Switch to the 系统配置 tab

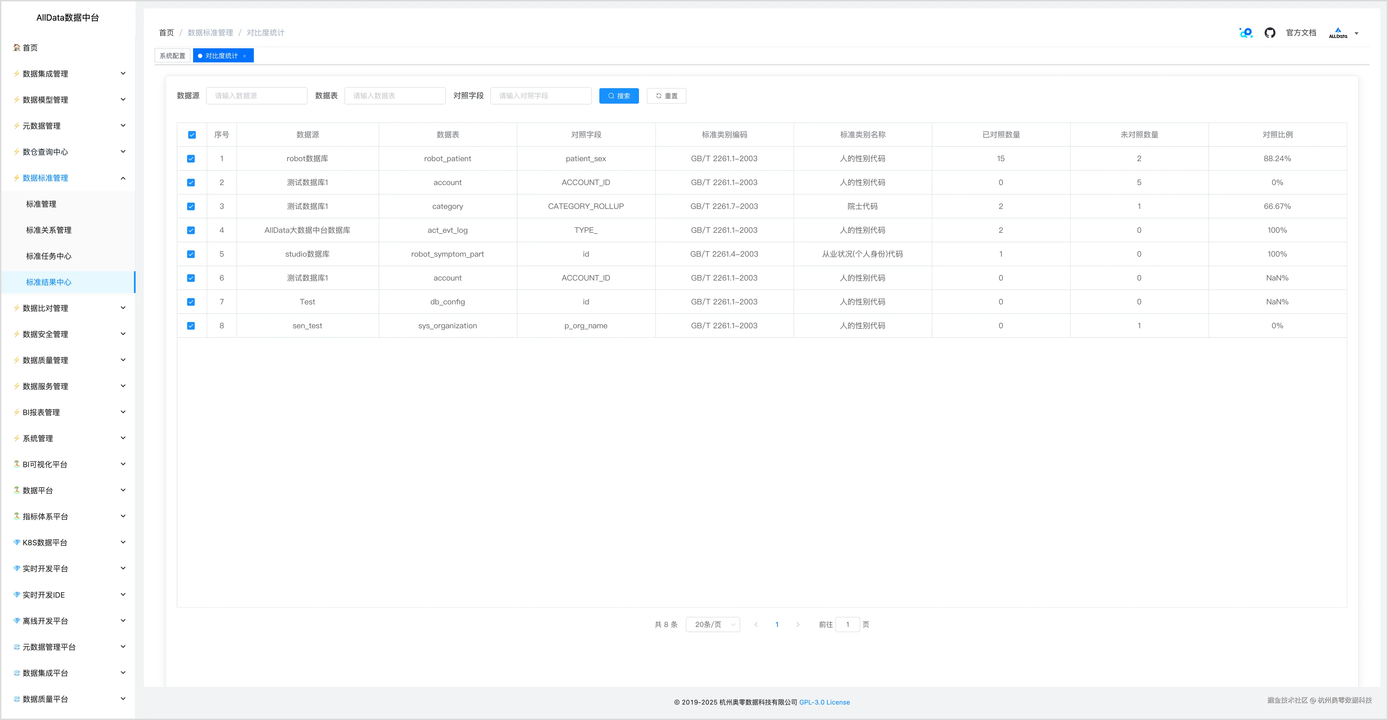(x=172, y=56)
